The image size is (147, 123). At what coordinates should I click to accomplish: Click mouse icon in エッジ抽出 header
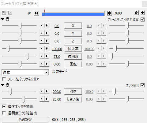click(x=8, y=85)
